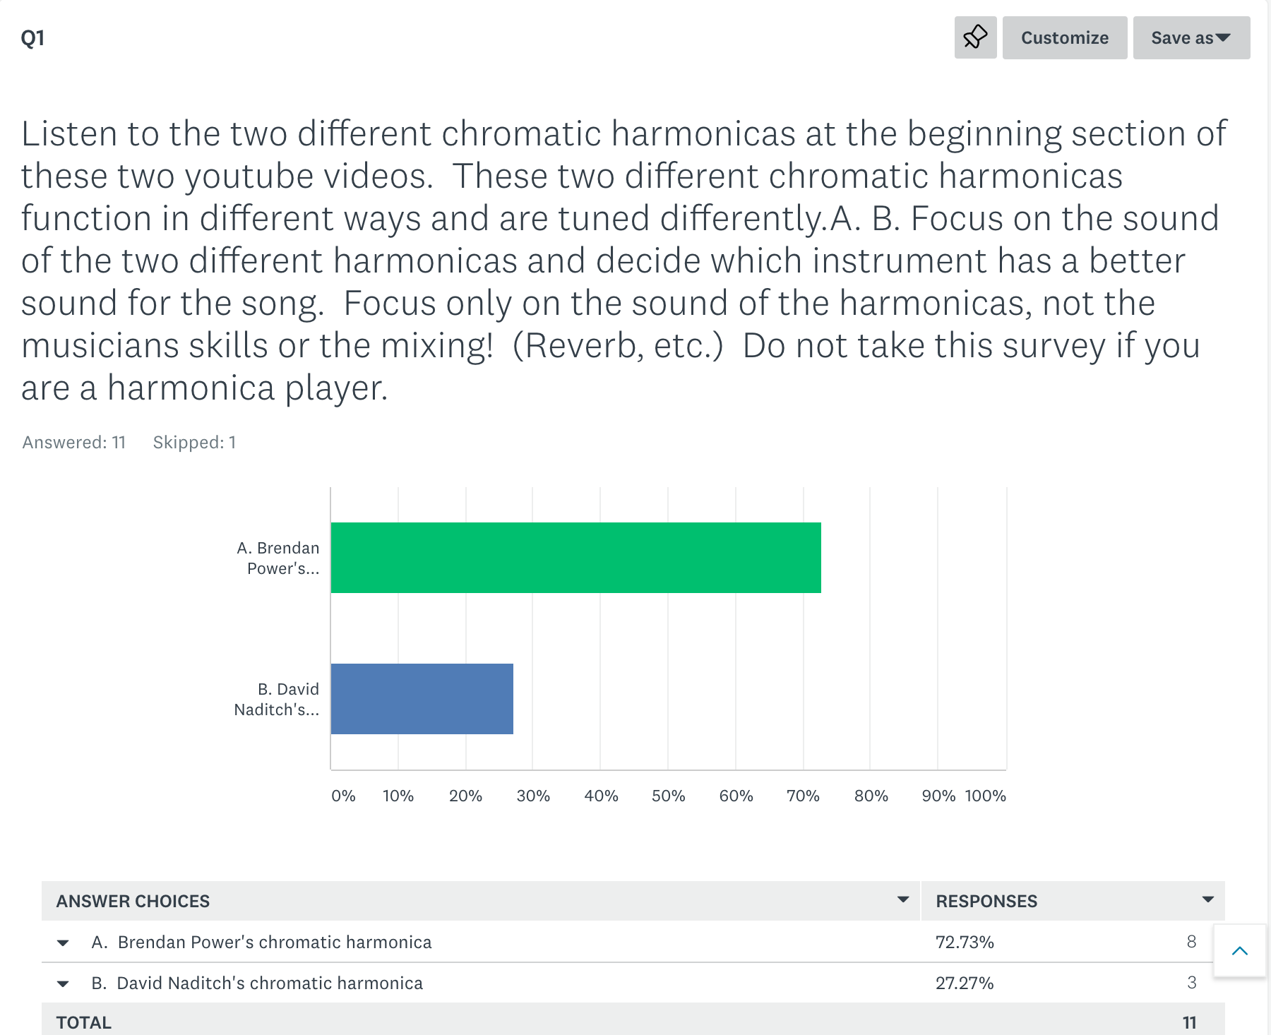Click the 27.27% response value

pyautogui.click(x=965, y=983)
